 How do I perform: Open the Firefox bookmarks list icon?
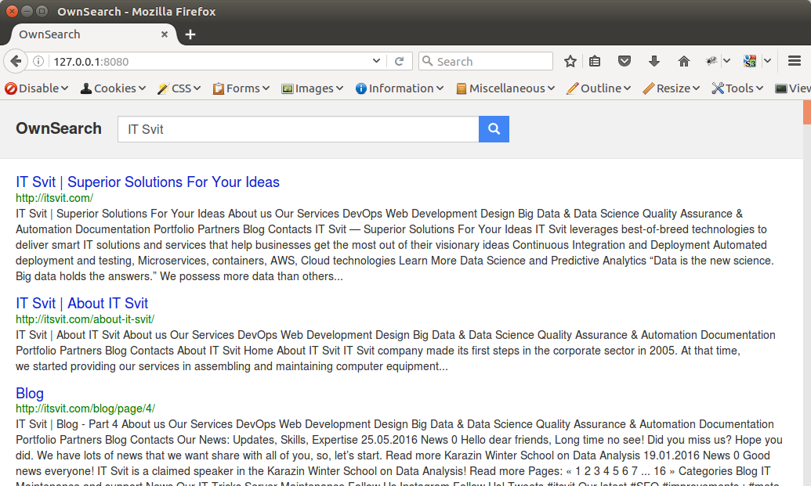coord(595,61)
